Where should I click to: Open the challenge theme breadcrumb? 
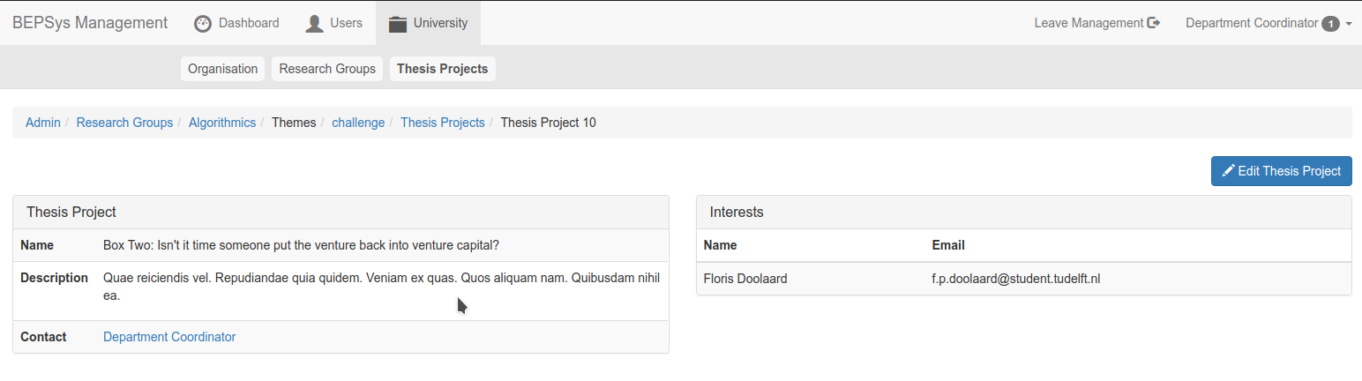358,123
